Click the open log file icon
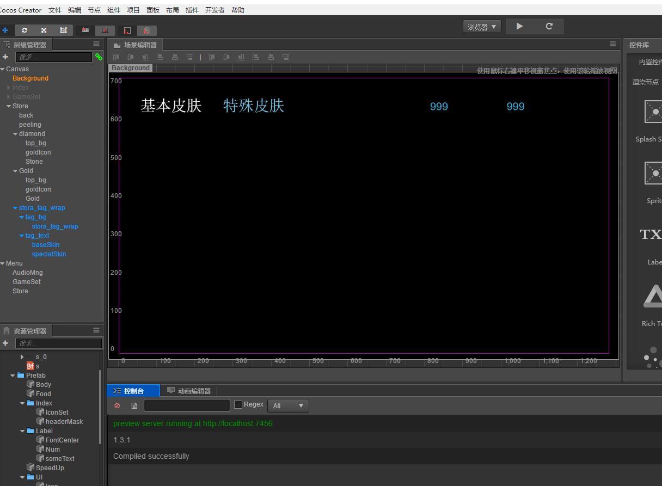The image size is (662, 486). [134, 405]
